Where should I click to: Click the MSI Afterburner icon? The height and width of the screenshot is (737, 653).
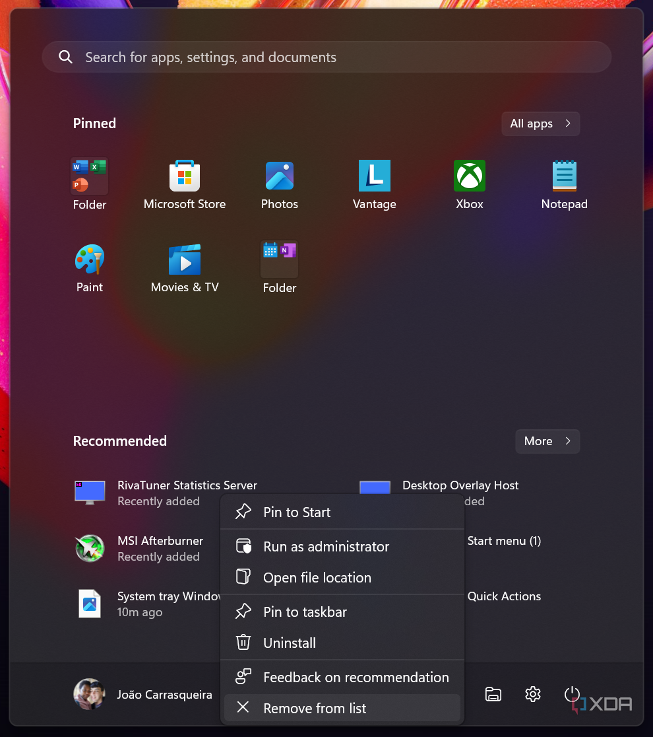click(x=90, y=548)
